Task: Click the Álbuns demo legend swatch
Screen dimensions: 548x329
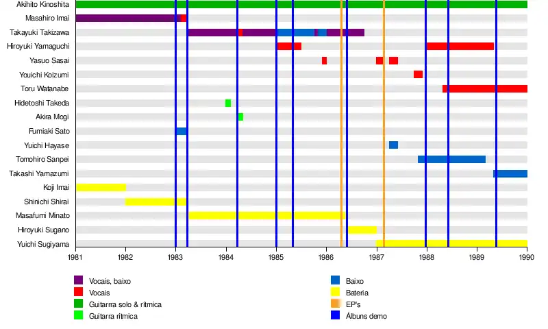Action: coord(335,316)
